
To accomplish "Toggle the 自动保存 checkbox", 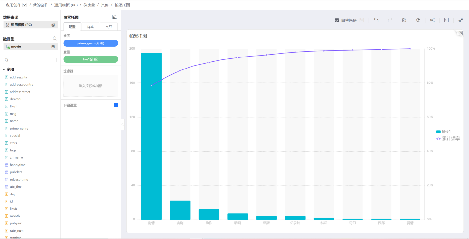I will tap(337, 20).
